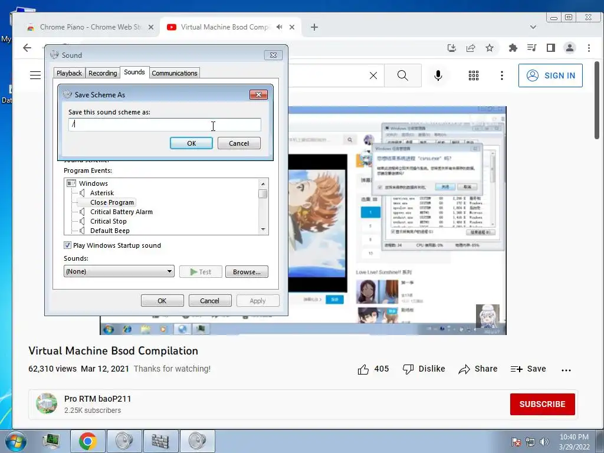
Task: Open network icon in system tray
Action: tap(530, 441)
